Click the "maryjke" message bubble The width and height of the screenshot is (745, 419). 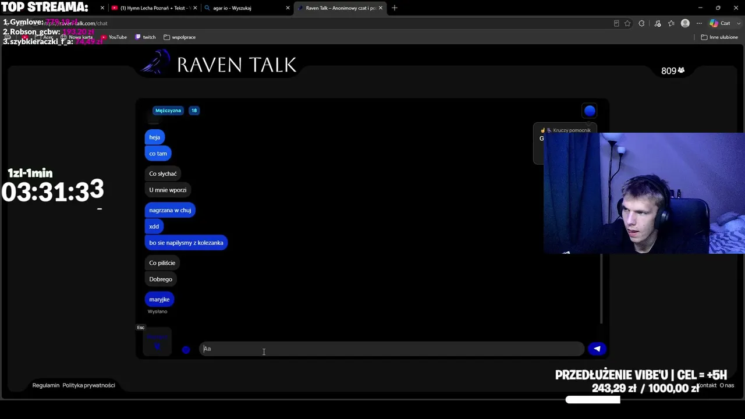[x=159, y=300]
